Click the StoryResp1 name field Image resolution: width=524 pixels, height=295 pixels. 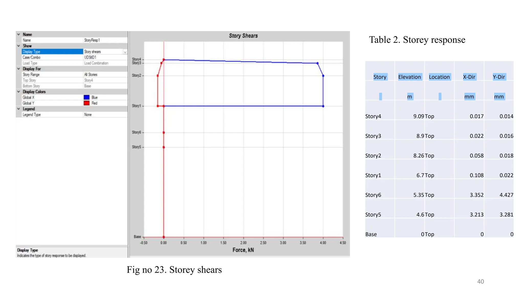point(105,40)
